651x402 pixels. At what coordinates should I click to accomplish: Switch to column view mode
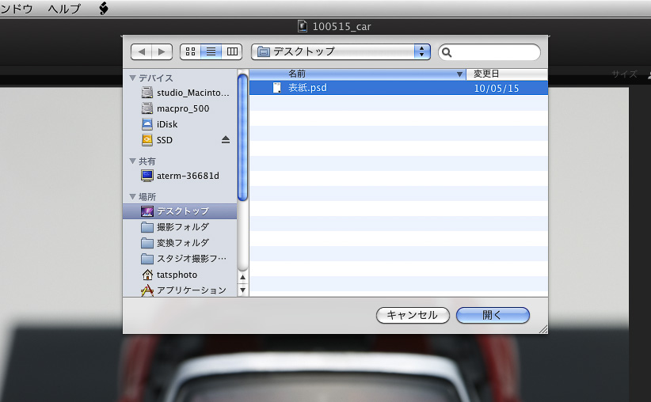231,51
